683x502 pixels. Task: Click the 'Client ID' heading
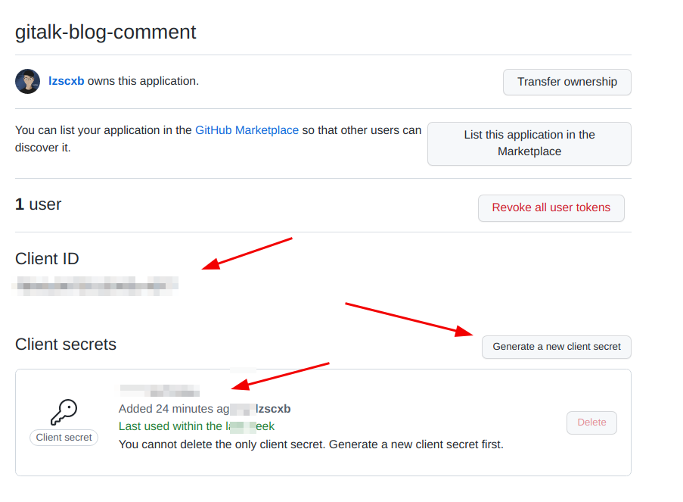tap(47, 259)
